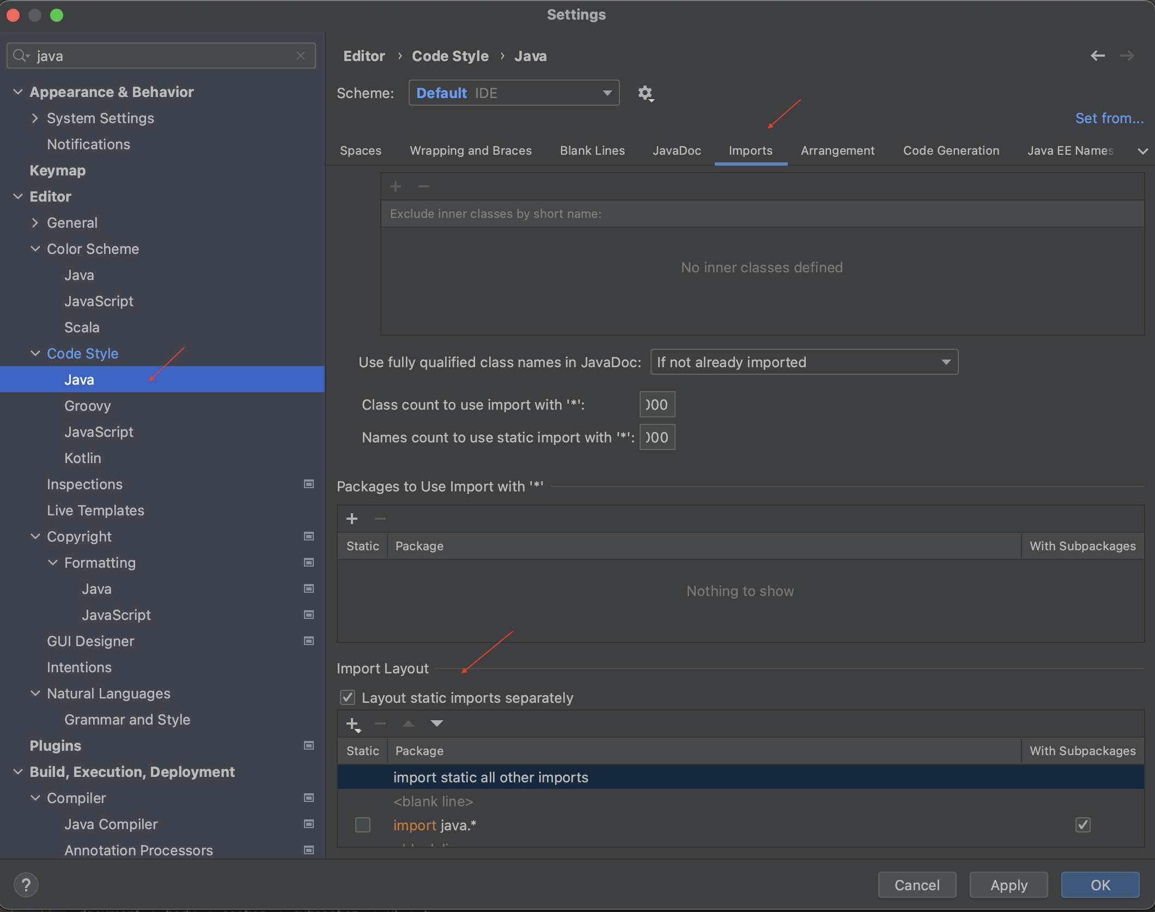Check Static box for import java.*
Viewport: 1155px width, 912px height.
(363, 825)
